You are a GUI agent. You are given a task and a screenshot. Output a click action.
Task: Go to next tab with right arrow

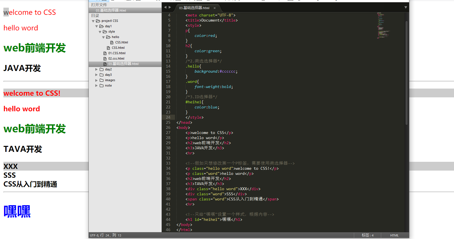[170, 7]
